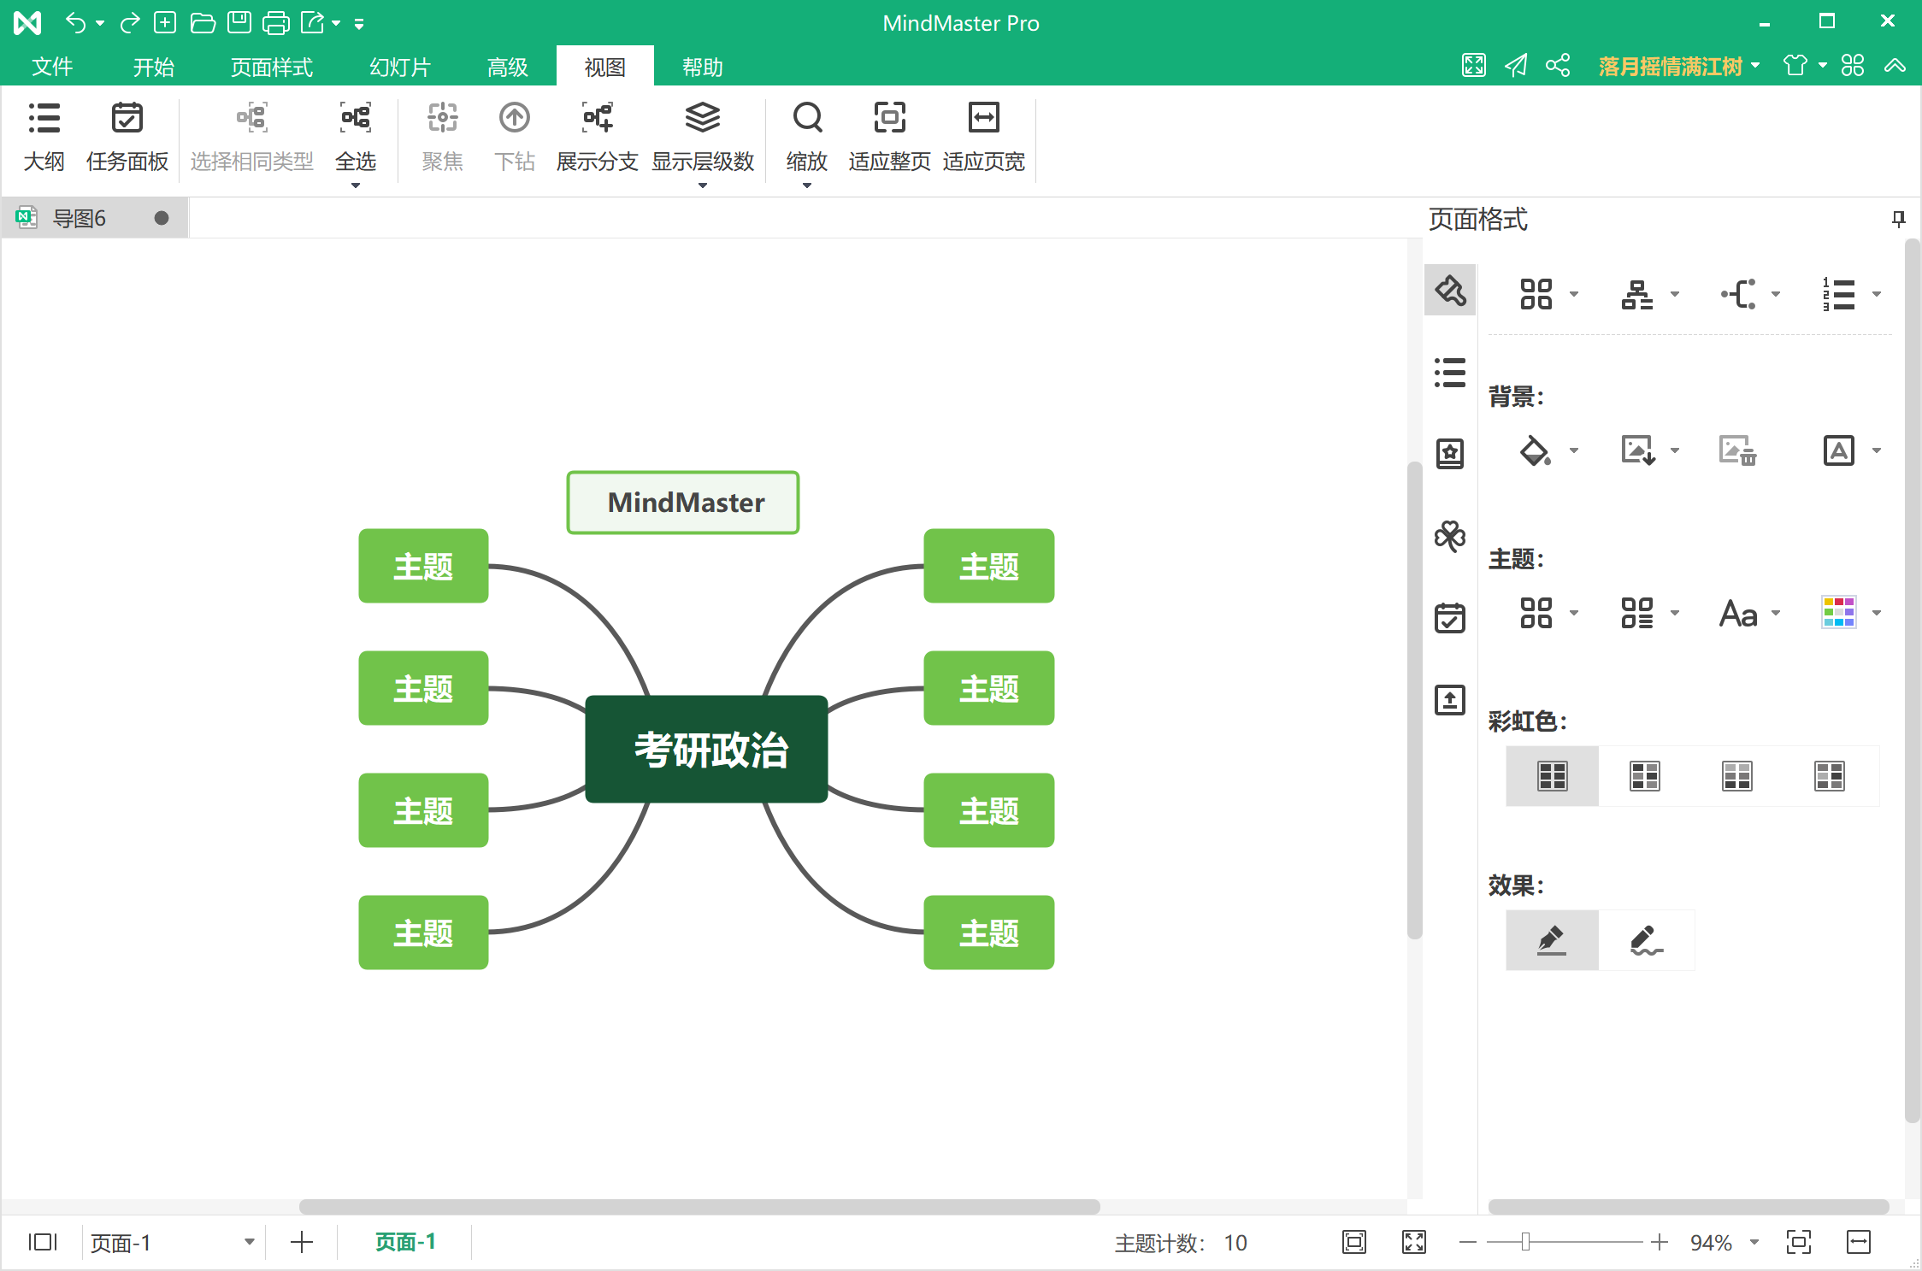Switch to the 幻灯片 ribbon tab
Image resolution: width=1922 pixels, height=1271 pixels.
point(400,67)
